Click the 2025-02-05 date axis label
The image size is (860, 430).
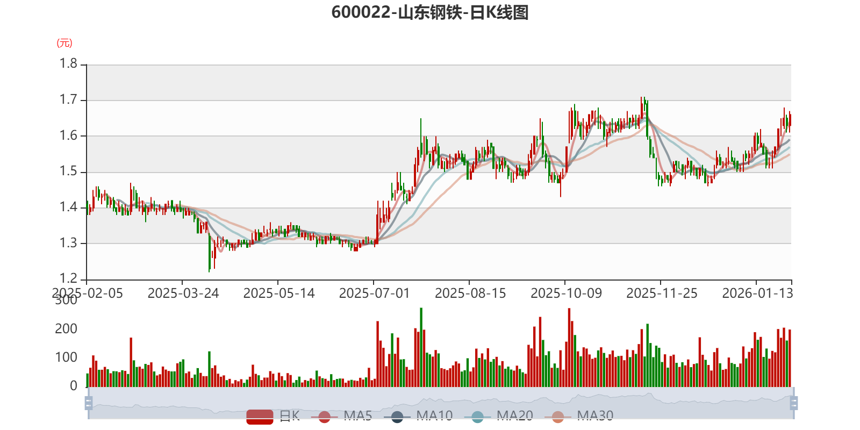[x=88, y=293]
